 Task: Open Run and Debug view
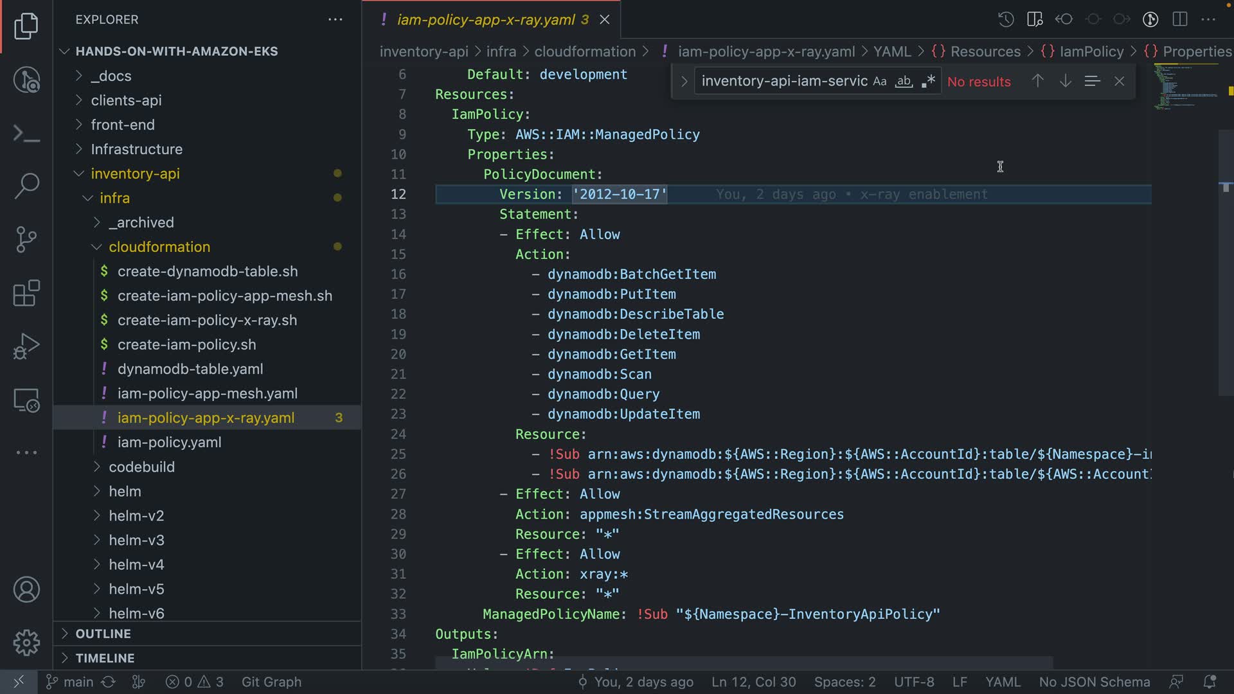point(26,346)
